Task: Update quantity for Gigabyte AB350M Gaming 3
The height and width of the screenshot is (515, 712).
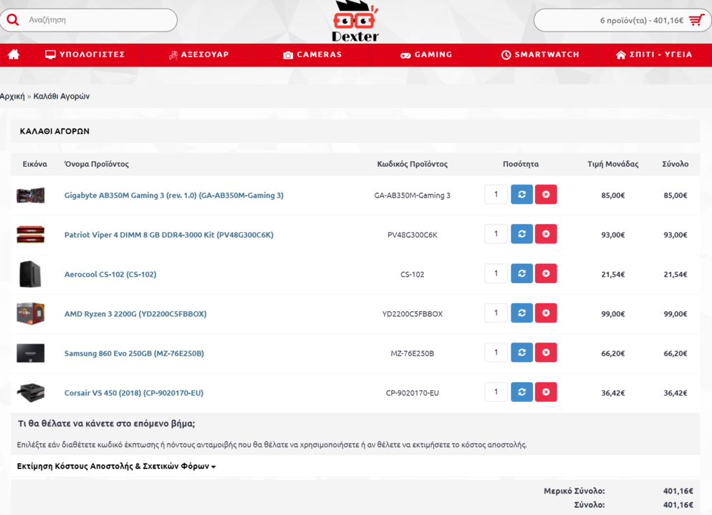Action: pyautogui.click(x=521, y=195)
